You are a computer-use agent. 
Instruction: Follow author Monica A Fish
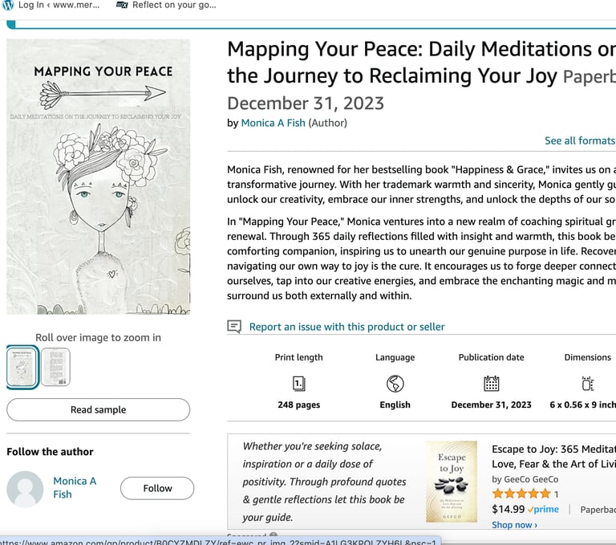click(157, 488)
